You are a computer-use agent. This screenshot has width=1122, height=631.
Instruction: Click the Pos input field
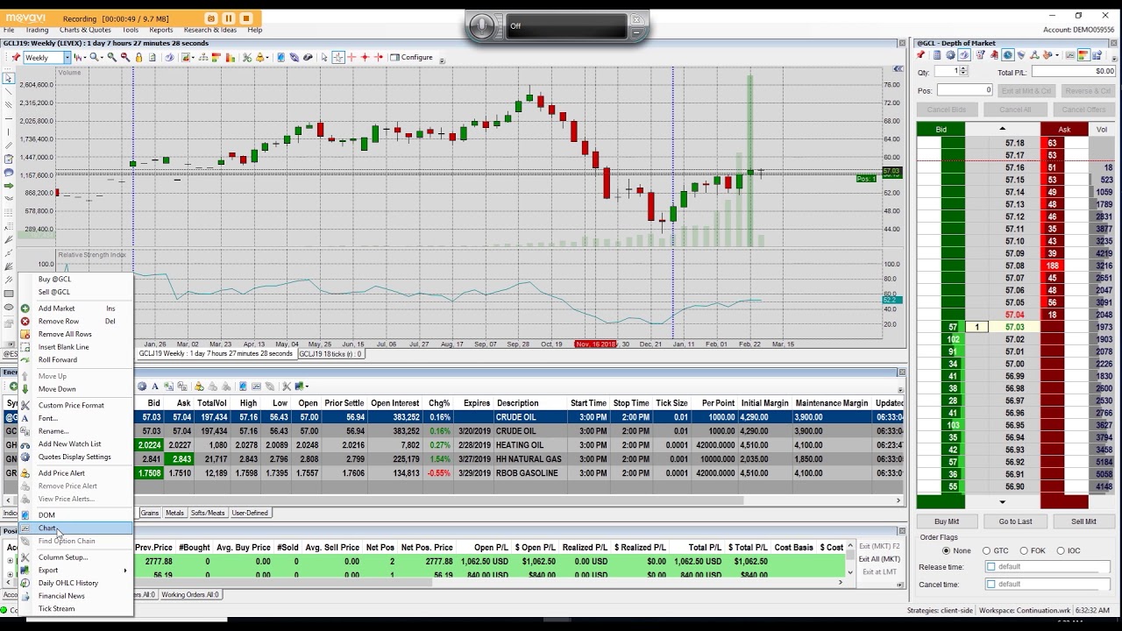(964, 90)
